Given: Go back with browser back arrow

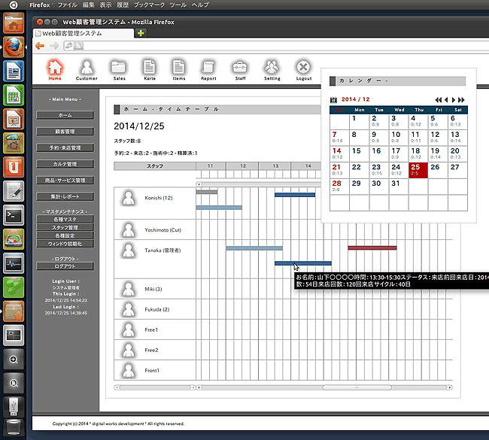Looking at the screenshot, I should [x=40, y=46].
